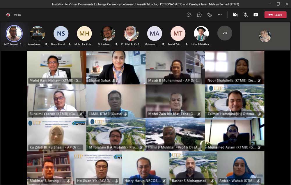The height and width of the screenshot is (185, 291).
Task: Click muted mic icon on Noor Shahdiella tile
Action: point(259,80)
